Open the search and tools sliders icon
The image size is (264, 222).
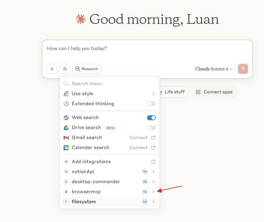[65, 69]
